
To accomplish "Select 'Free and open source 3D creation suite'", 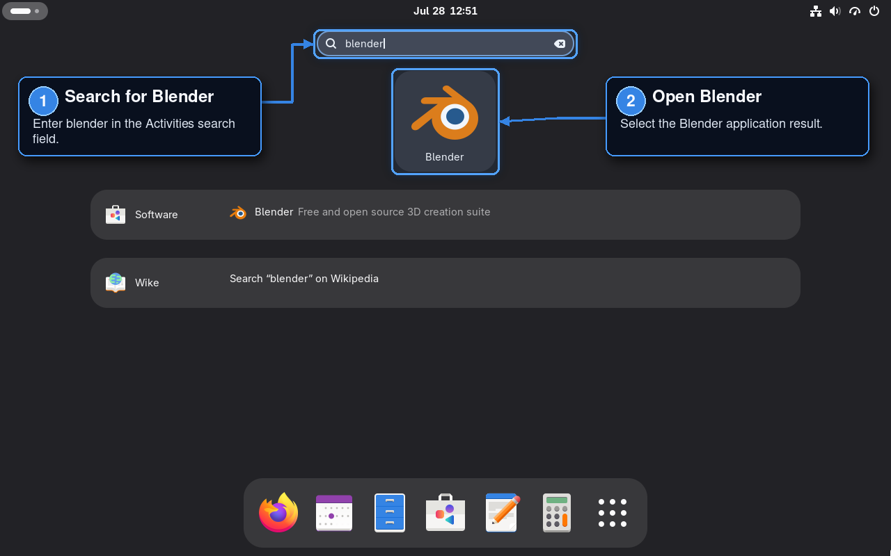I will pyautogui.click(x=394, y=212).
